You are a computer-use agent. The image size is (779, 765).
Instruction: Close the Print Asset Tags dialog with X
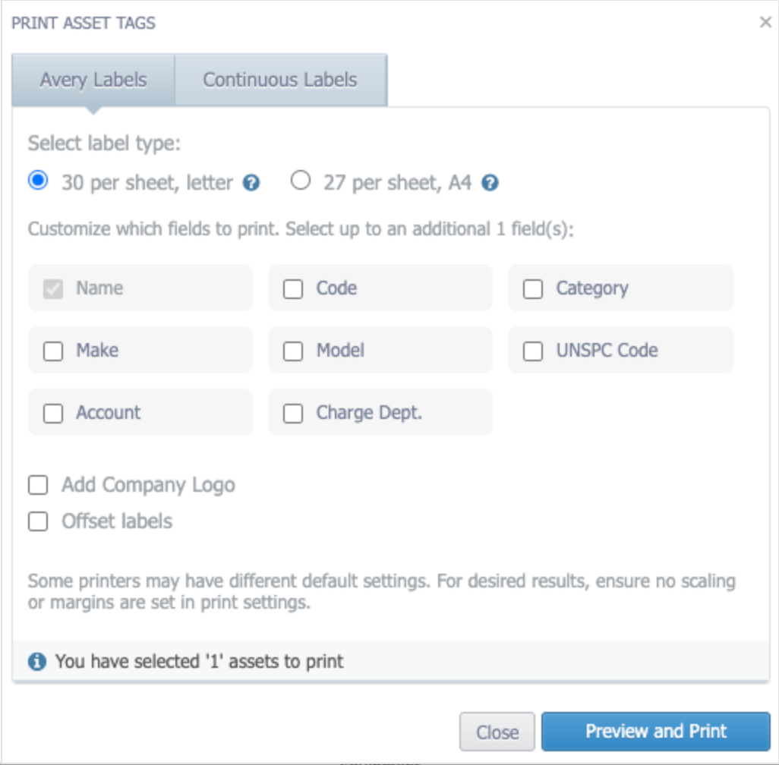[x=765, y=22]
